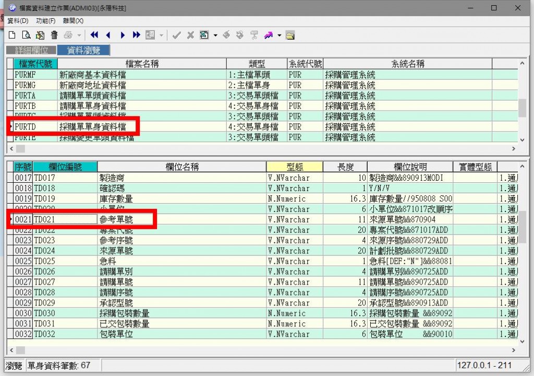
Task: Click the 型態 column header
Action: pos(295,167)
